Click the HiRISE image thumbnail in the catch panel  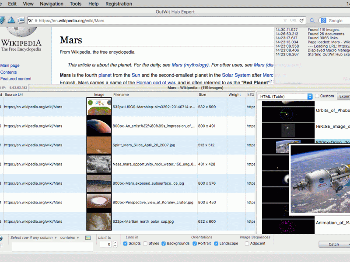coord(288,131)
